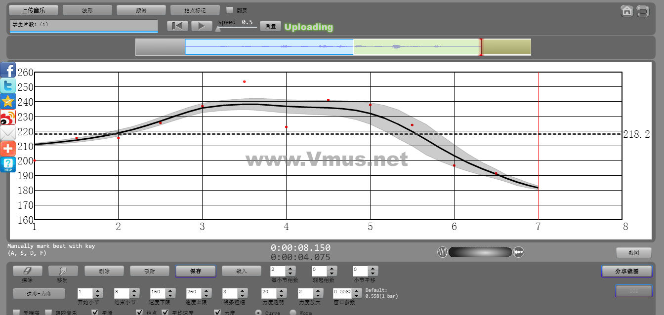This screenshot has width=664, height=315.
Task: Click the email envelope share icon
Action: pyautogui.click(x=8, y=133)
